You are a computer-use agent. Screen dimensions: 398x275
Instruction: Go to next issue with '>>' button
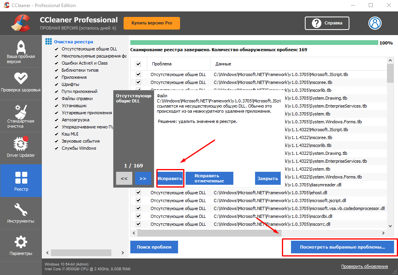143,178
